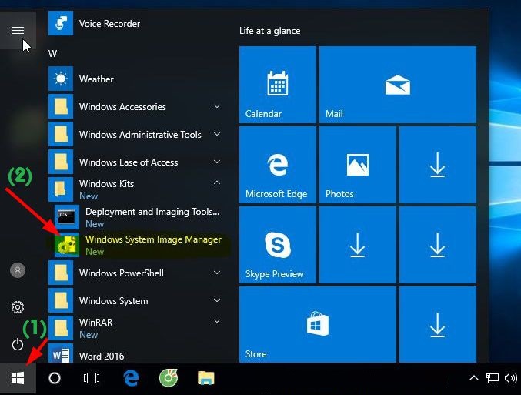Open the Store tile
Screen dimensions: 521x395
318,325
